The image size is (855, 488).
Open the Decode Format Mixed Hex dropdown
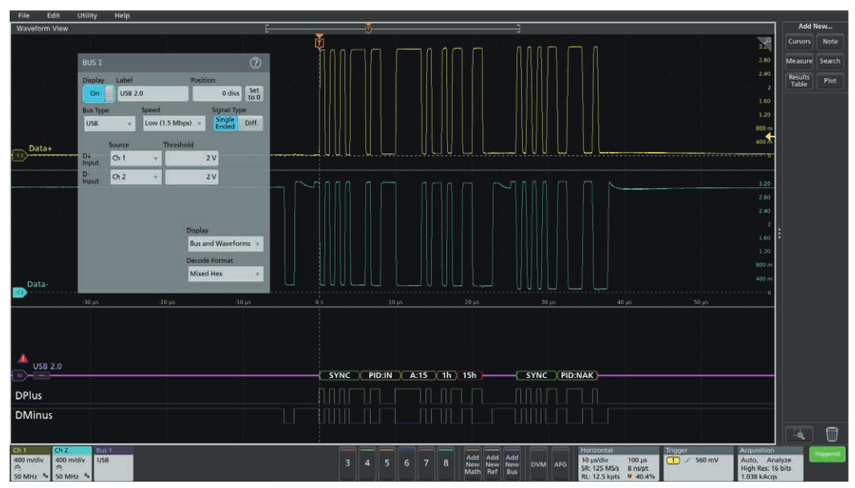224,274
